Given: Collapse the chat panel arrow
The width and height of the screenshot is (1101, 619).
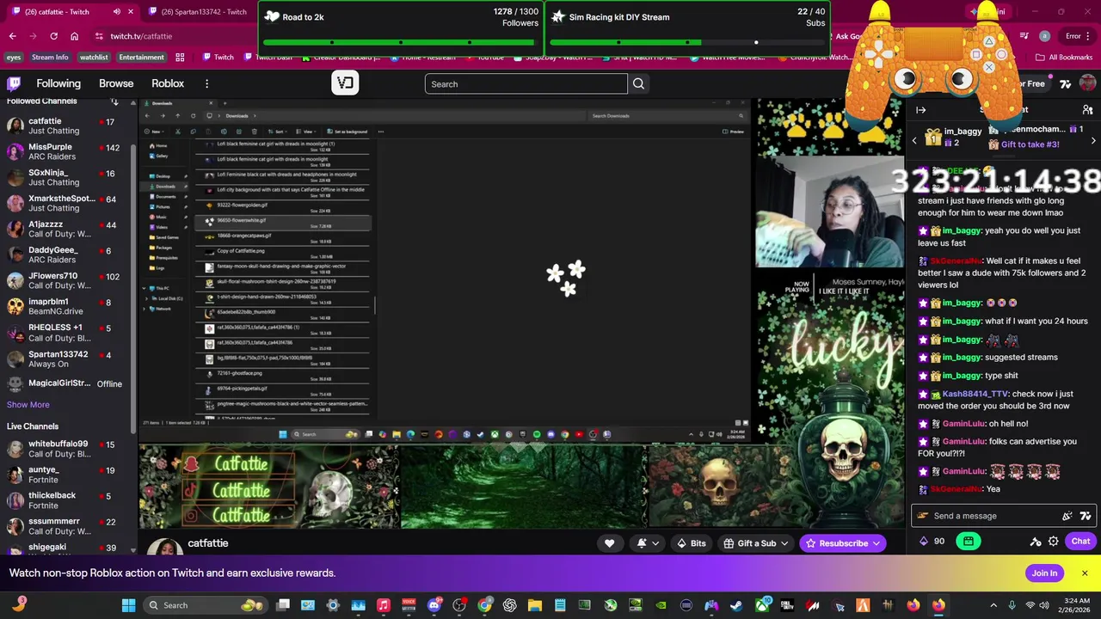Looking at the screenshot, I should (x=920, y=110).
